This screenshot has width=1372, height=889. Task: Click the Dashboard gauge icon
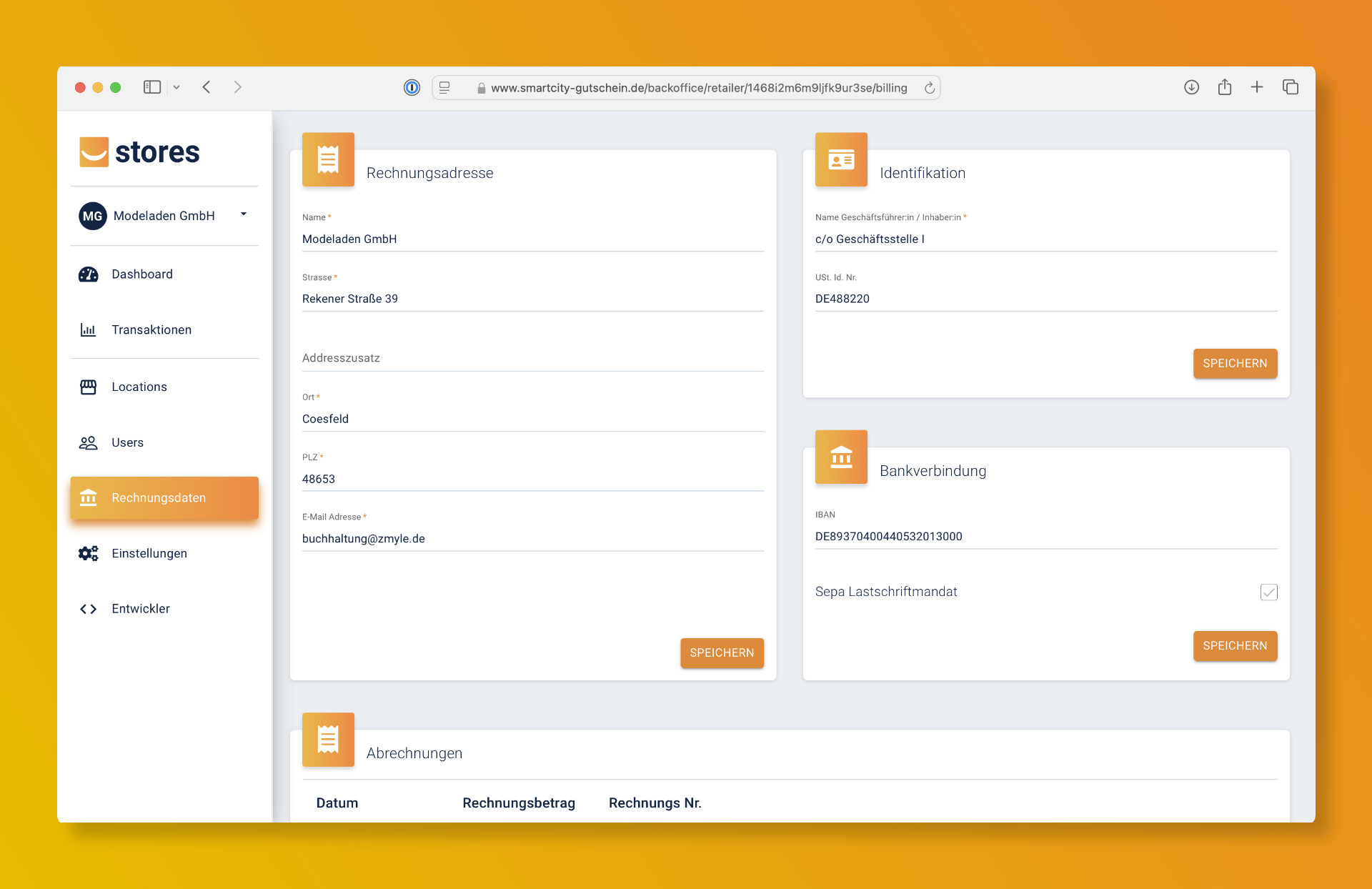click(x=88, y=274)
